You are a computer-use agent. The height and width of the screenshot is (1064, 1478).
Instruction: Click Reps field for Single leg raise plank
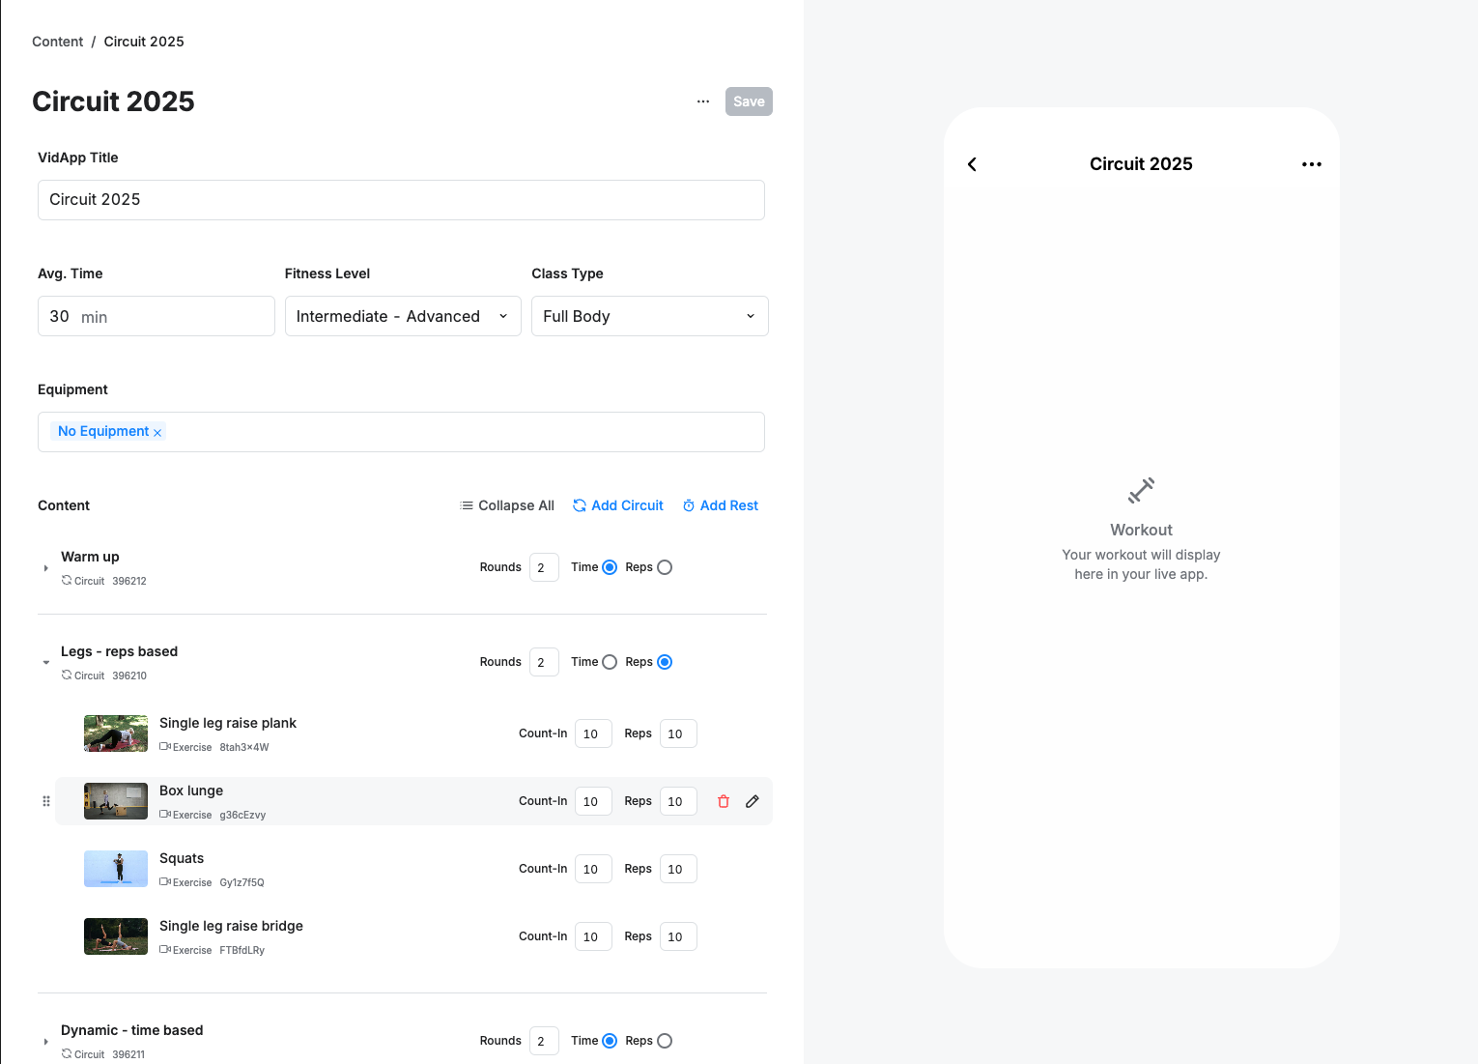pos(678,733)
